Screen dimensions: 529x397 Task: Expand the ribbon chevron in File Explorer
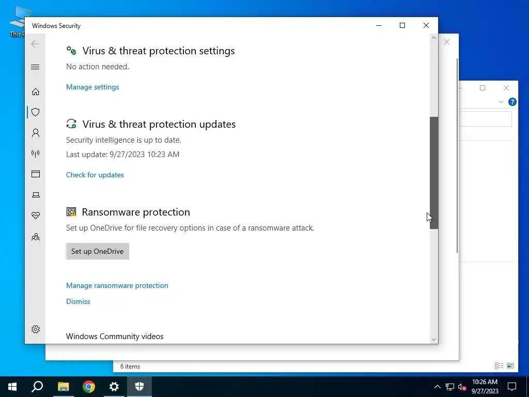[501, 102]
